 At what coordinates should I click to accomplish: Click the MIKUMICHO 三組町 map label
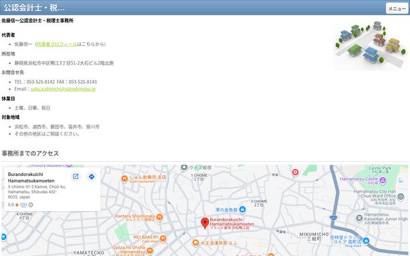click(314, 236)
